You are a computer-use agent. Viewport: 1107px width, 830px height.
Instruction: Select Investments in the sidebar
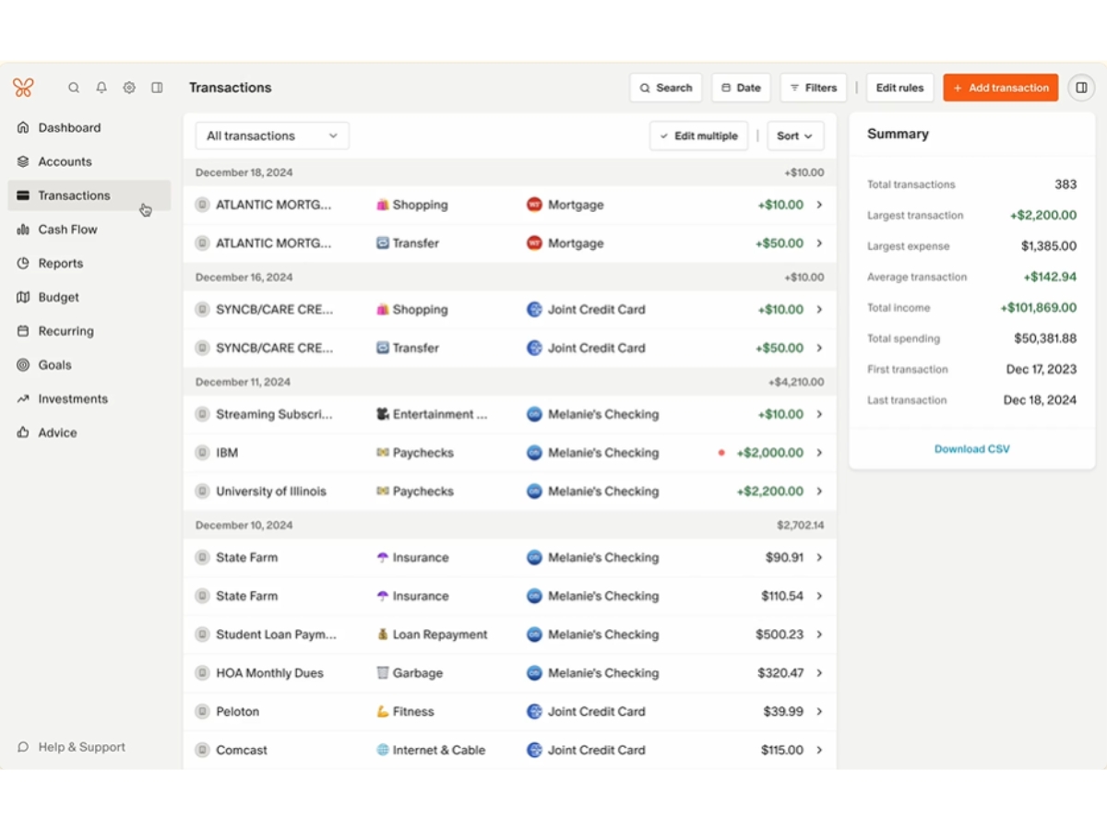click(89, 398)
